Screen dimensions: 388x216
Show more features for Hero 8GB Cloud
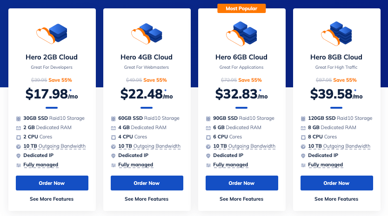point(336,199)
